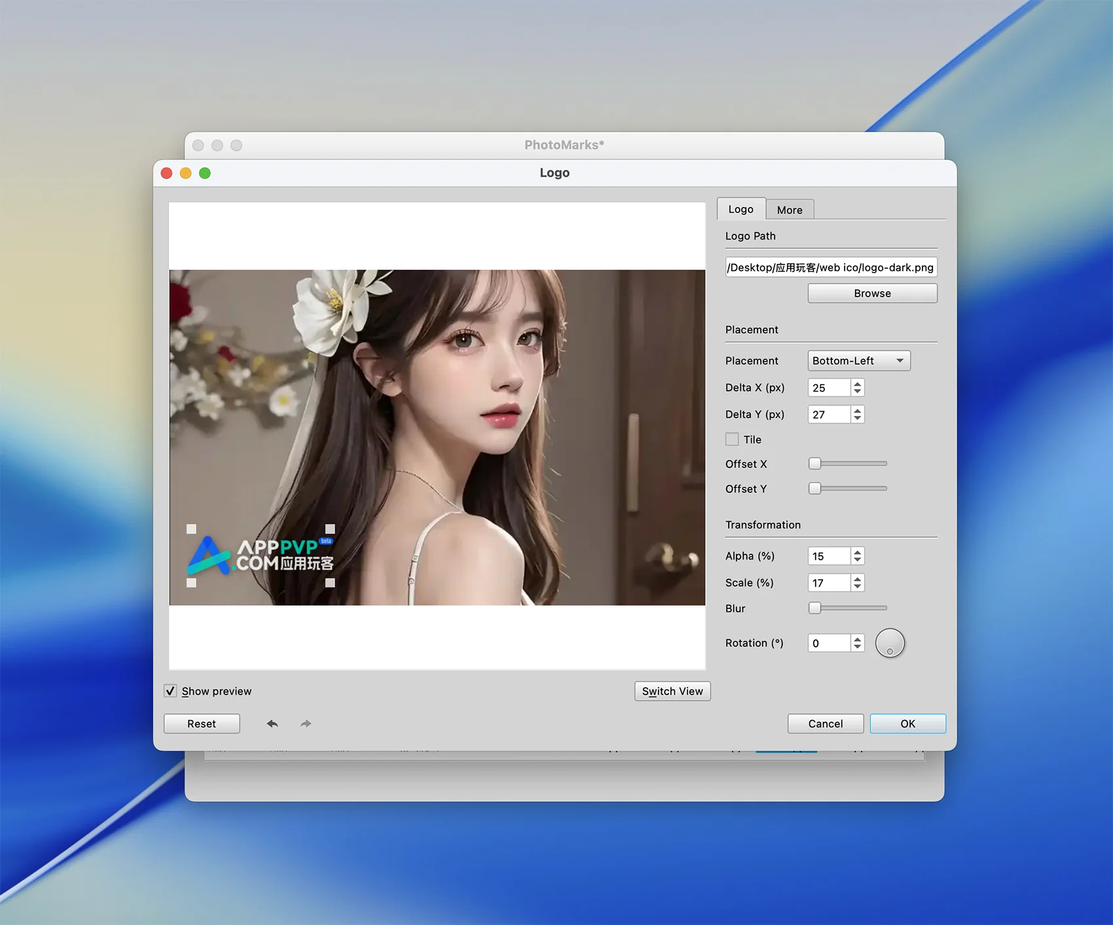Click the top-left logo resize handle
The image size is (1113, 925).
click(x=191, y=529)
